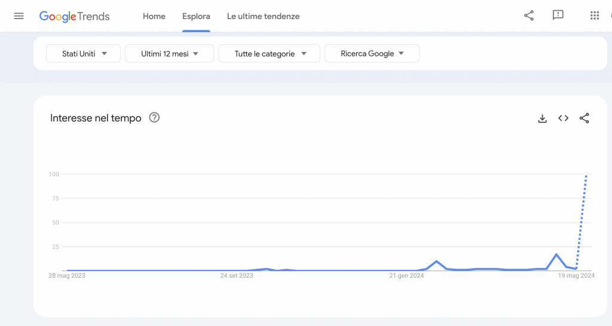Open the Ultimi 12 mesi time range

pyautogui.click(x=169, y=53)
